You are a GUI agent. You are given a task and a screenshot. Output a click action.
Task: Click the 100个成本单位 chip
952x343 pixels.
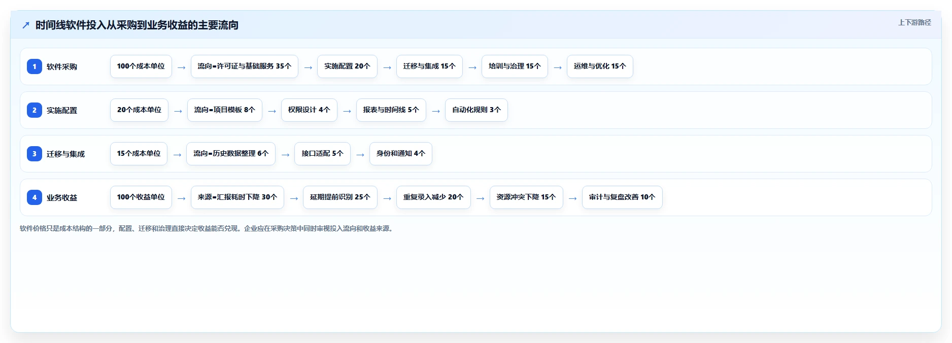click(x=141, y=66)
